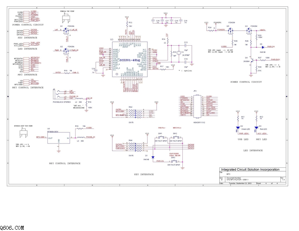Select the R13 10K resistor
The height and width of the screenshot is (231, 299).
[127, 24]
